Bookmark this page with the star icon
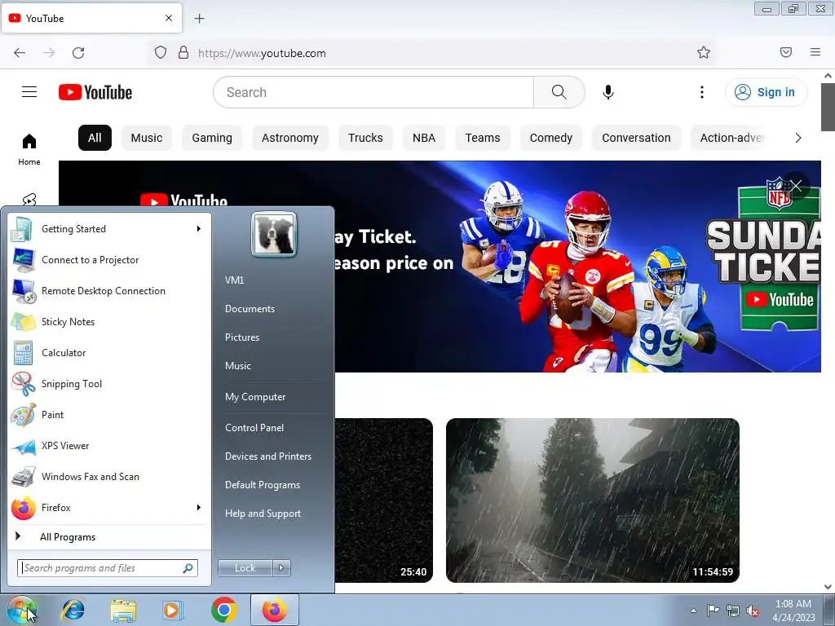This screenshot has width=835, height=626. (704, 52)
